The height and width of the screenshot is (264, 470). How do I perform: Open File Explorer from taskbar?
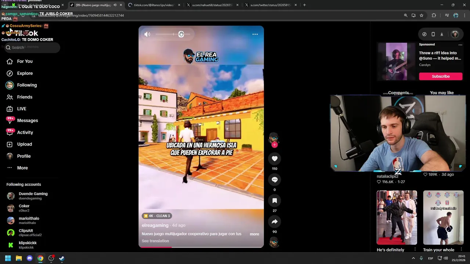19,258
